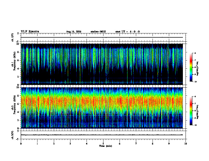This screenshot has height=161, width=209.
Task: Select the "4" kHz tick of ch.1 spectrogram
Action: pos(18,69)
